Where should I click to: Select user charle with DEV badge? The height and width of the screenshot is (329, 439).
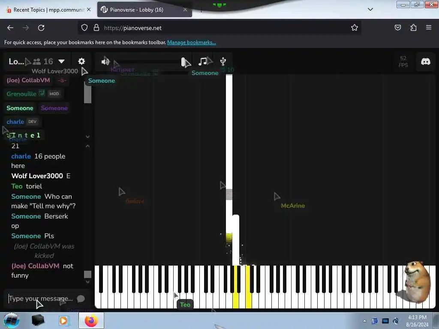pyautogui.click(x=21, y=122)
